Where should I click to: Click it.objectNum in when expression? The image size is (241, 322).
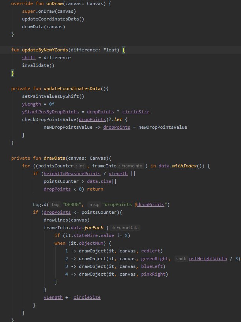(87, 244)
